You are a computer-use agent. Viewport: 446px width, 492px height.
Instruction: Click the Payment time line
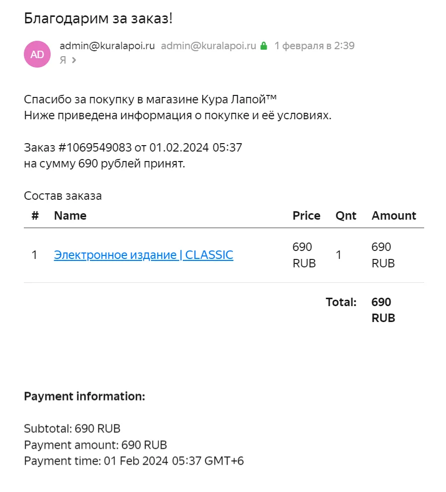134,461
